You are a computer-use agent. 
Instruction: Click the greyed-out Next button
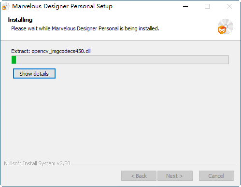pos(175,176)
